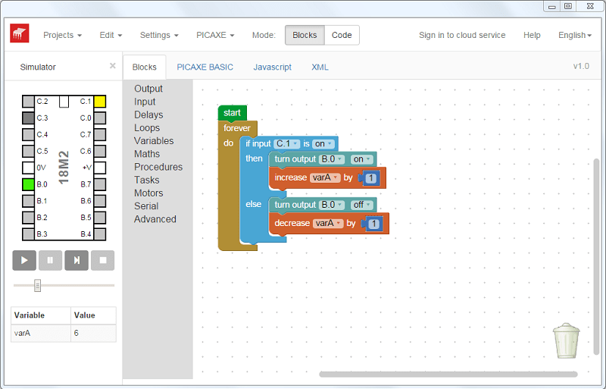This screenshot has width=606, height=389.
Task: Change 'on' state in turn output block
Action: [x=362, y=159]
